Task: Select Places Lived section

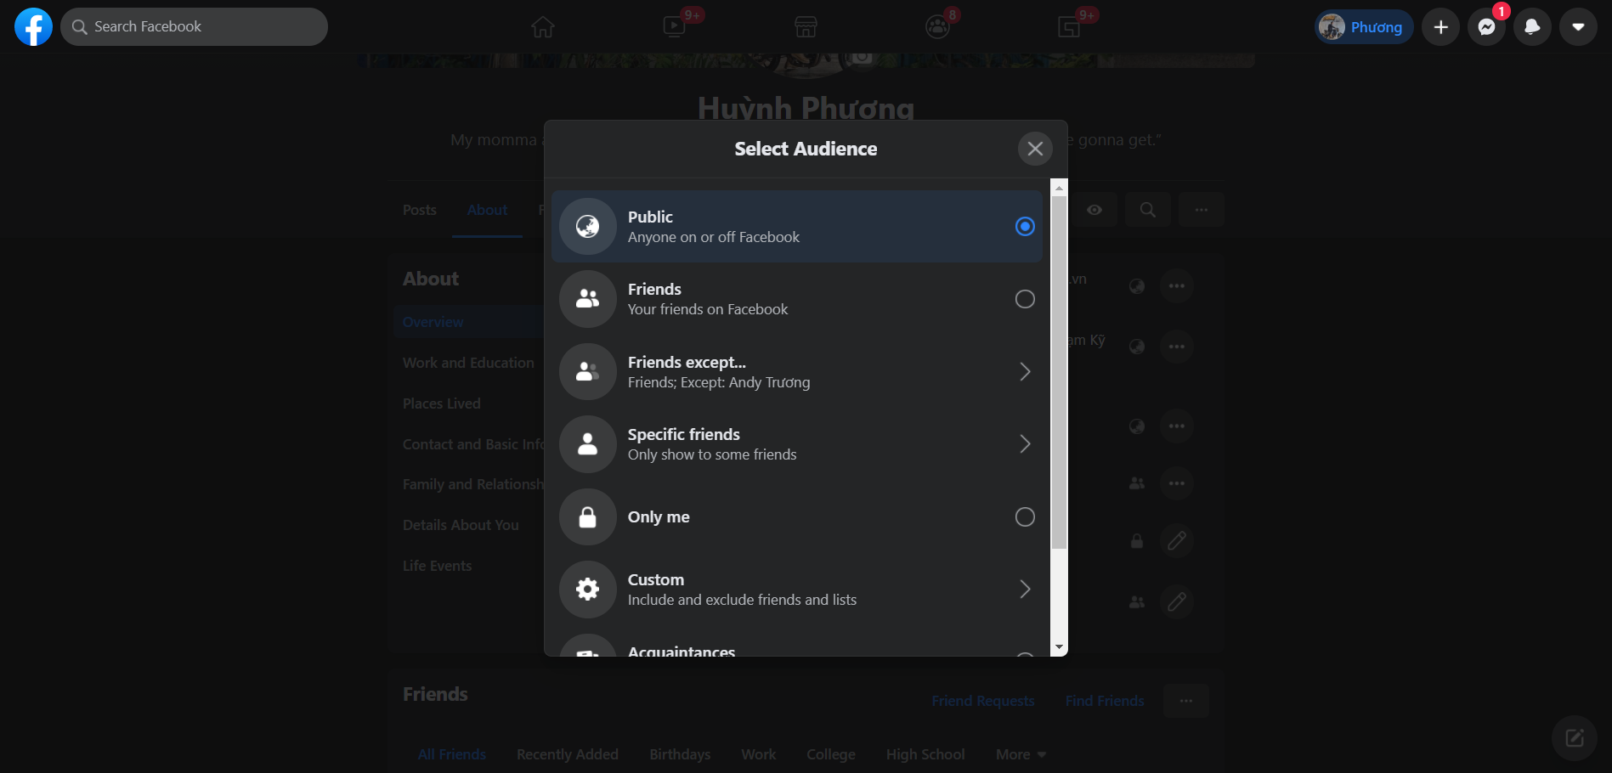Action: [x=441, y=403]
